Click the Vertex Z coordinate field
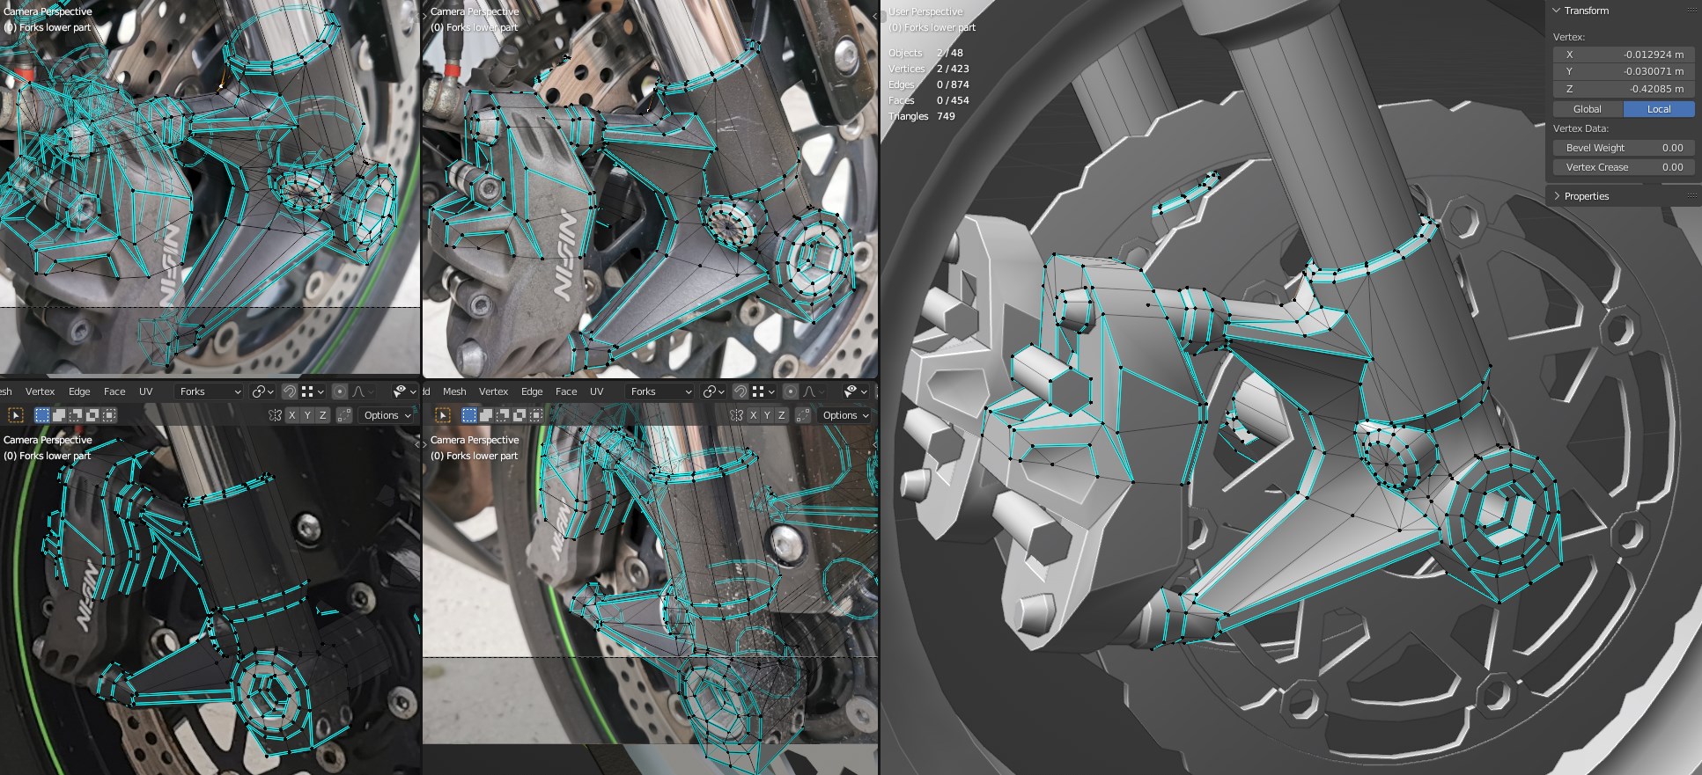This screenshot has height=775, width=1702. point(1624,89)
